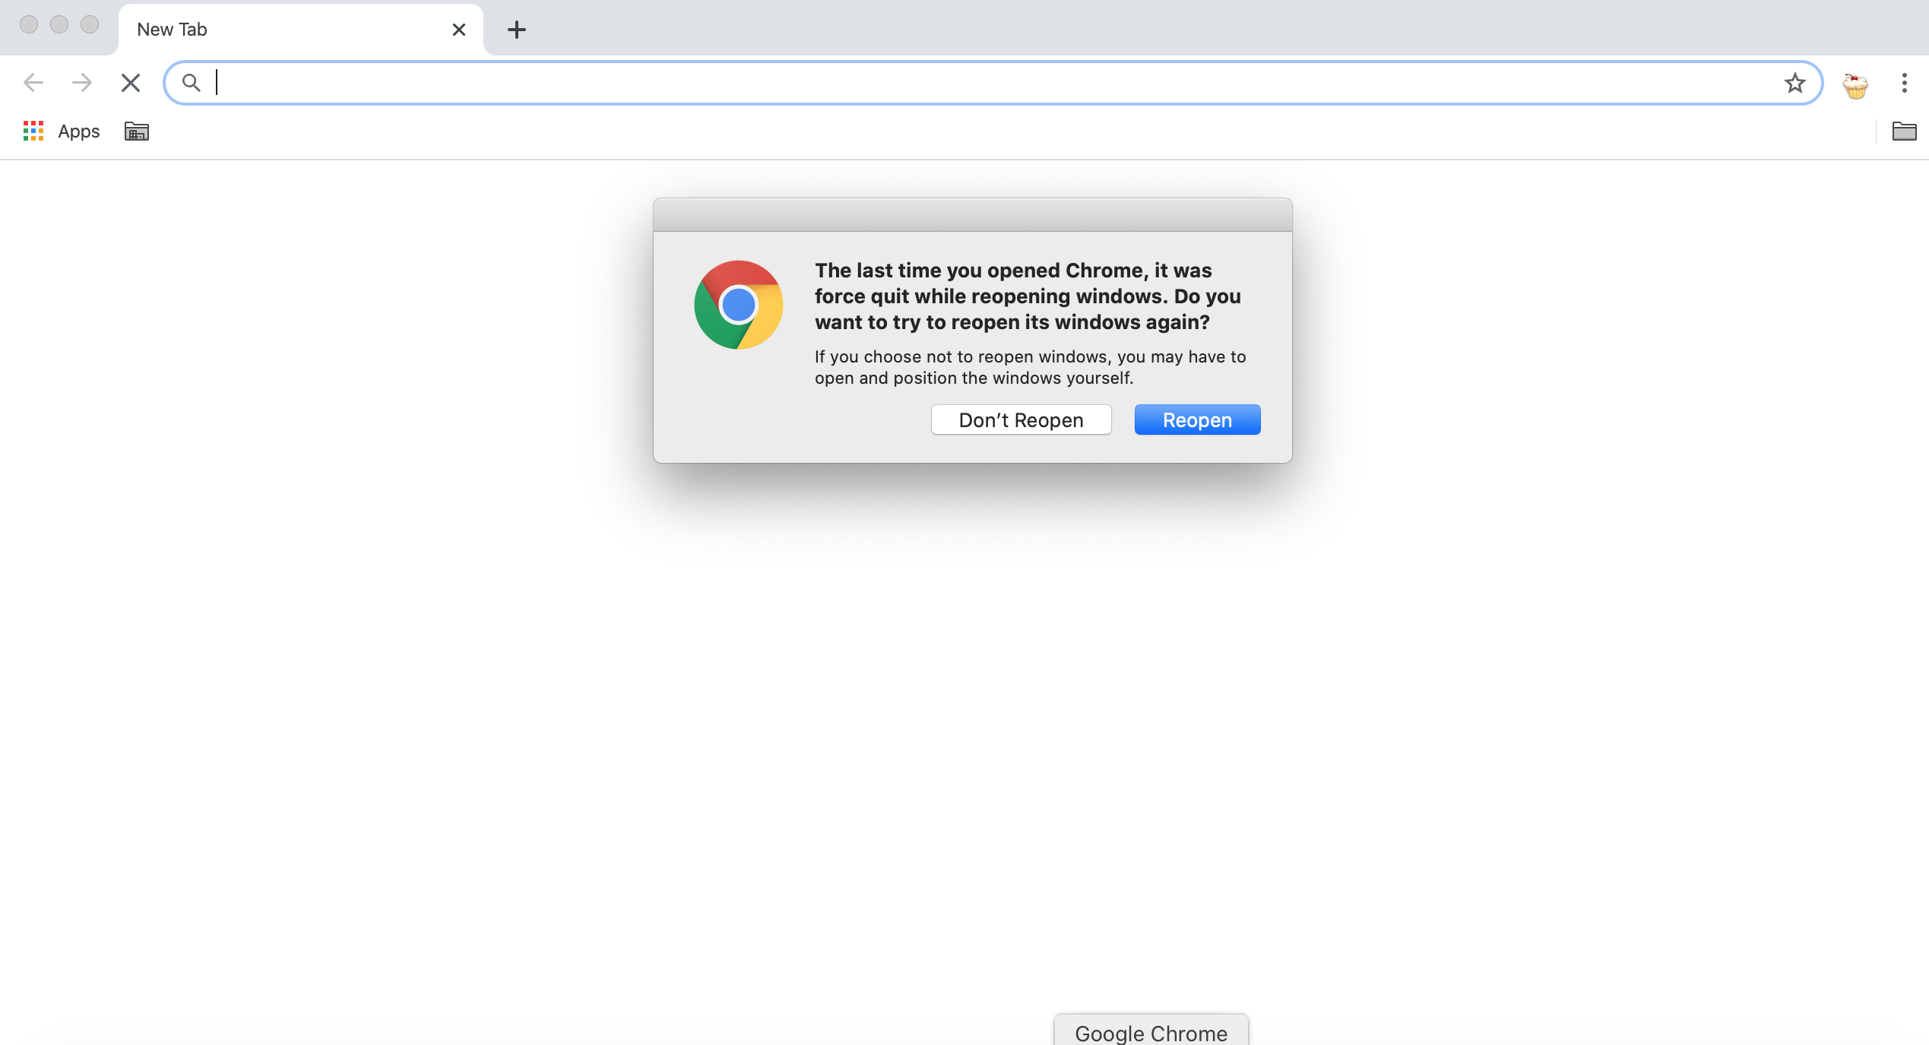
Task: Open a new tab with the plus button
Action: point(517,30)
